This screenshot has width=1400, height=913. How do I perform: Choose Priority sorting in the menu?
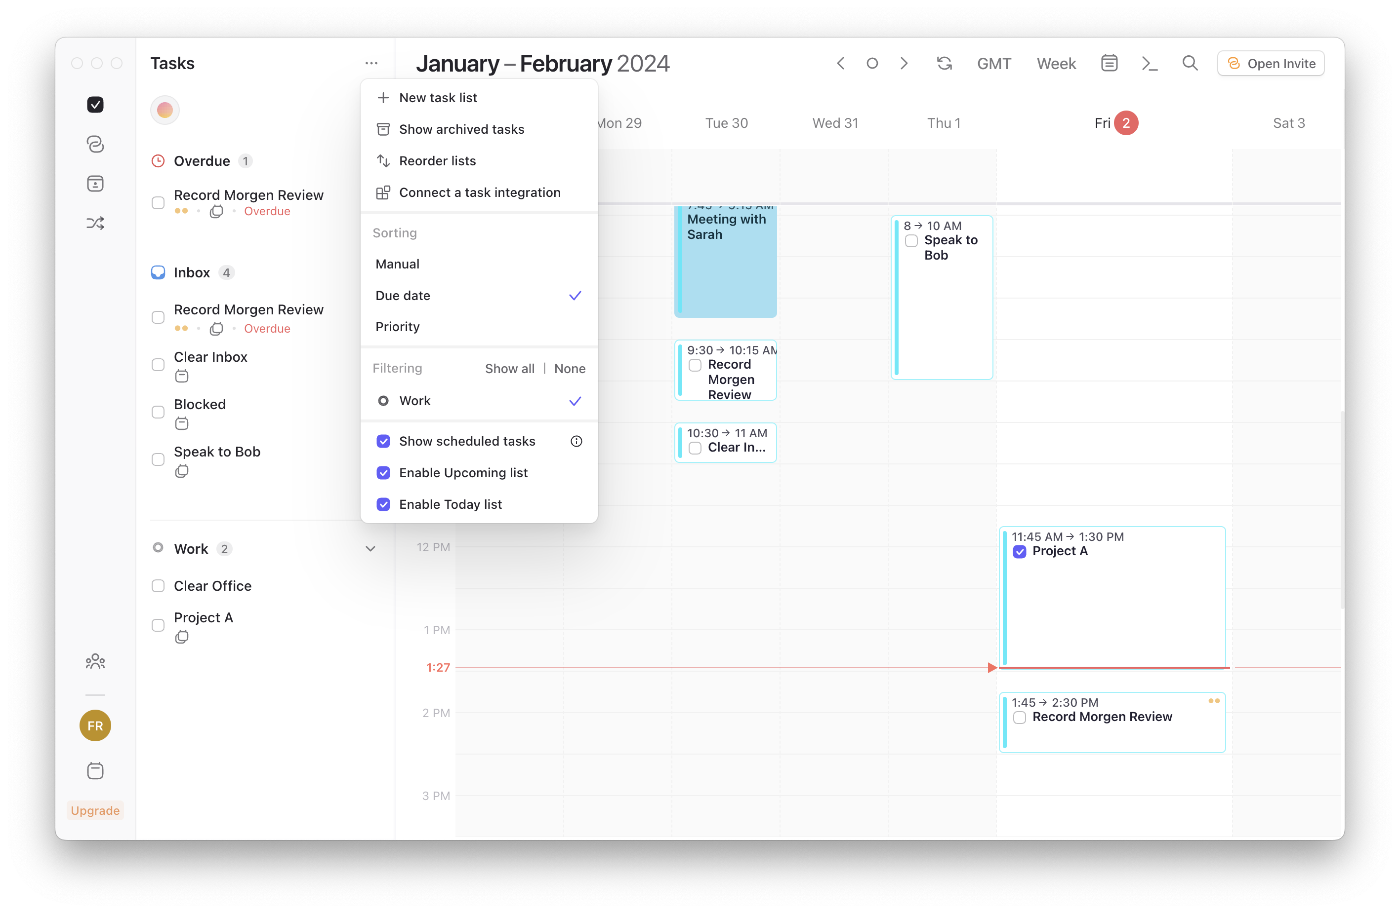(x=398, y=327)
